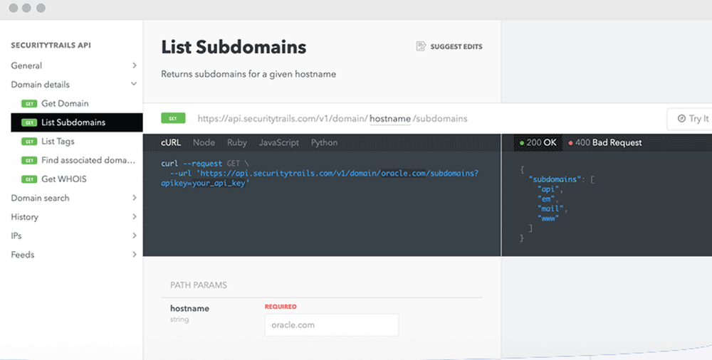Collapse the Domain details section
This screenshot has width=712, height=360.
click(134, 85)
